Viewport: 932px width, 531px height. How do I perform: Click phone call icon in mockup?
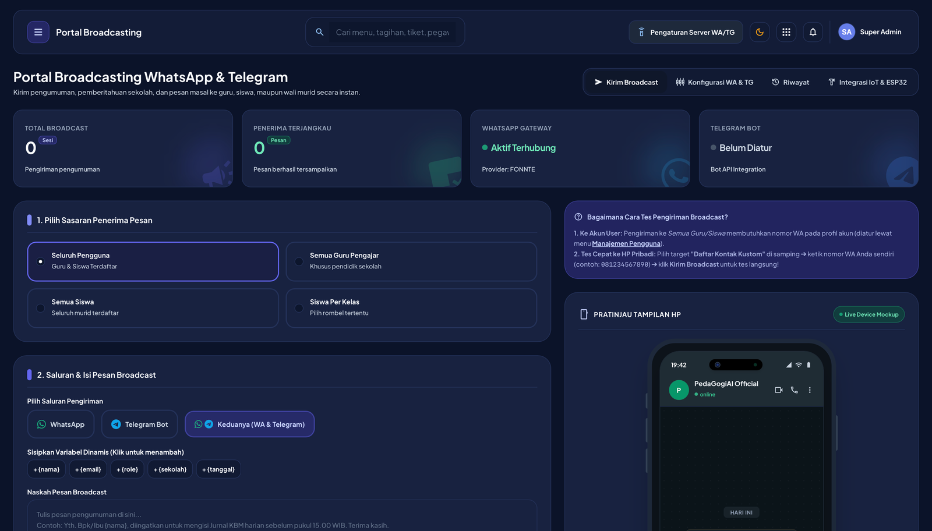coord(795,390)
